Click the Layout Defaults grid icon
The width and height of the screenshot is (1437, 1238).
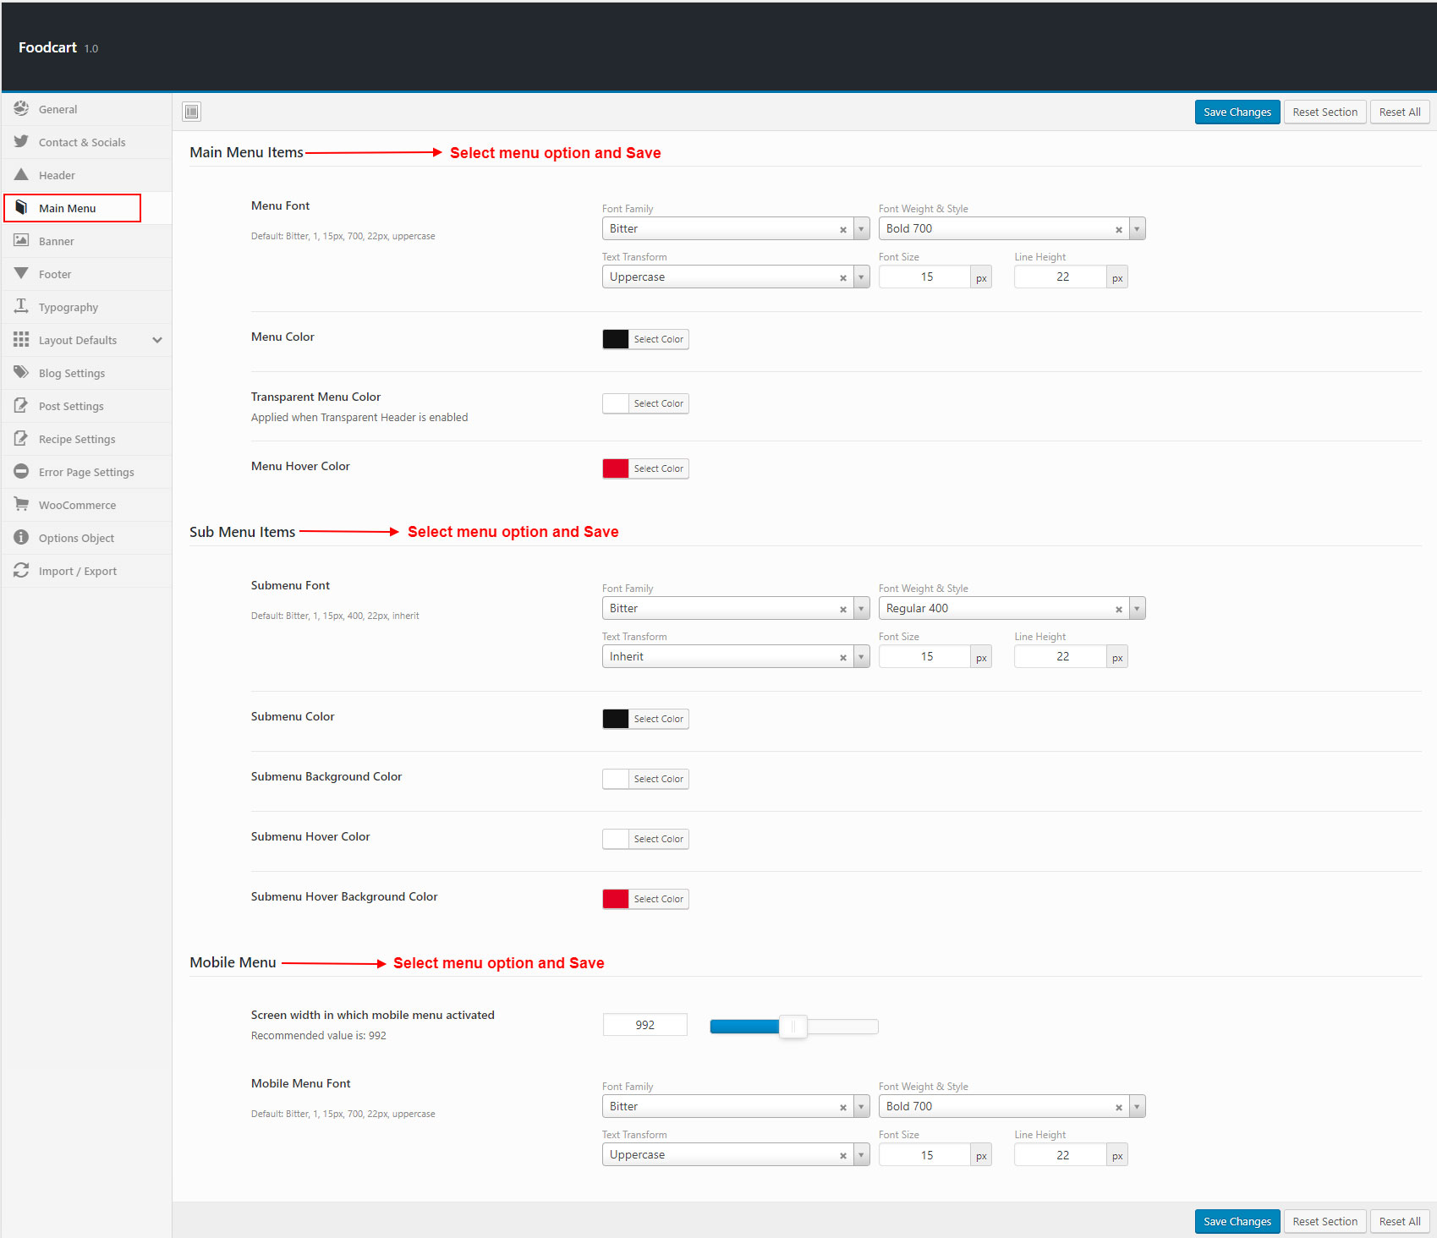coord(21,340)
